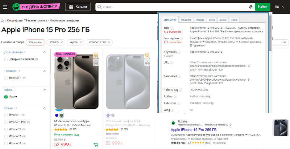Add Blue Titanium iPhone to wishlist
This screenshot has width=290, height=149.
(147, 55)
